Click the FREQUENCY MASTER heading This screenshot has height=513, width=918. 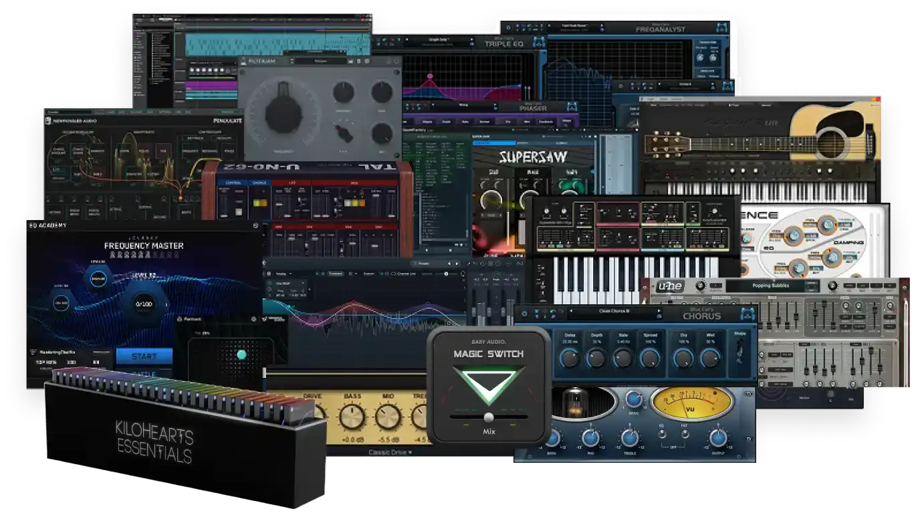[144, 245]
